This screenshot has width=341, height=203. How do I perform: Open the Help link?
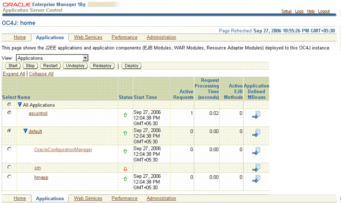click(x=311, y=11)
